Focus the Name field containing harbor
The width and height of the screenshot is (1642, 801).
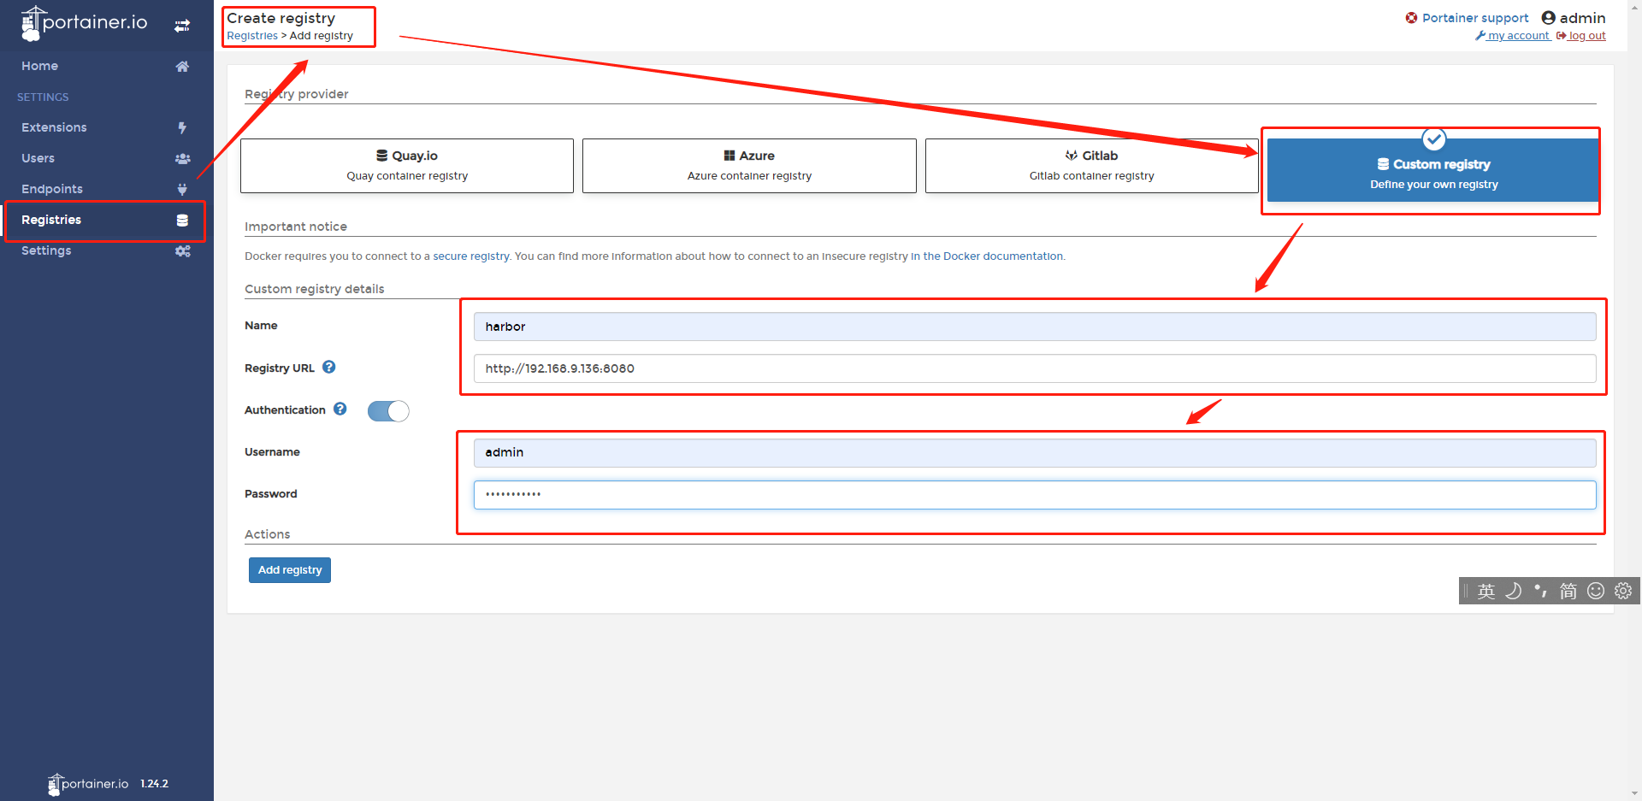1035,327
